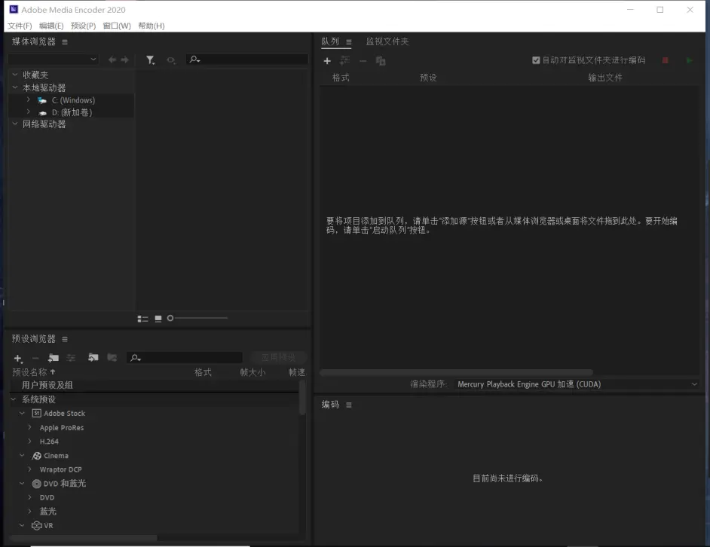Image resolution: width=710 pixels, height=547 pixels.
Task: Expand the D: (新加卷) drive node
Action: click(29, 112)
